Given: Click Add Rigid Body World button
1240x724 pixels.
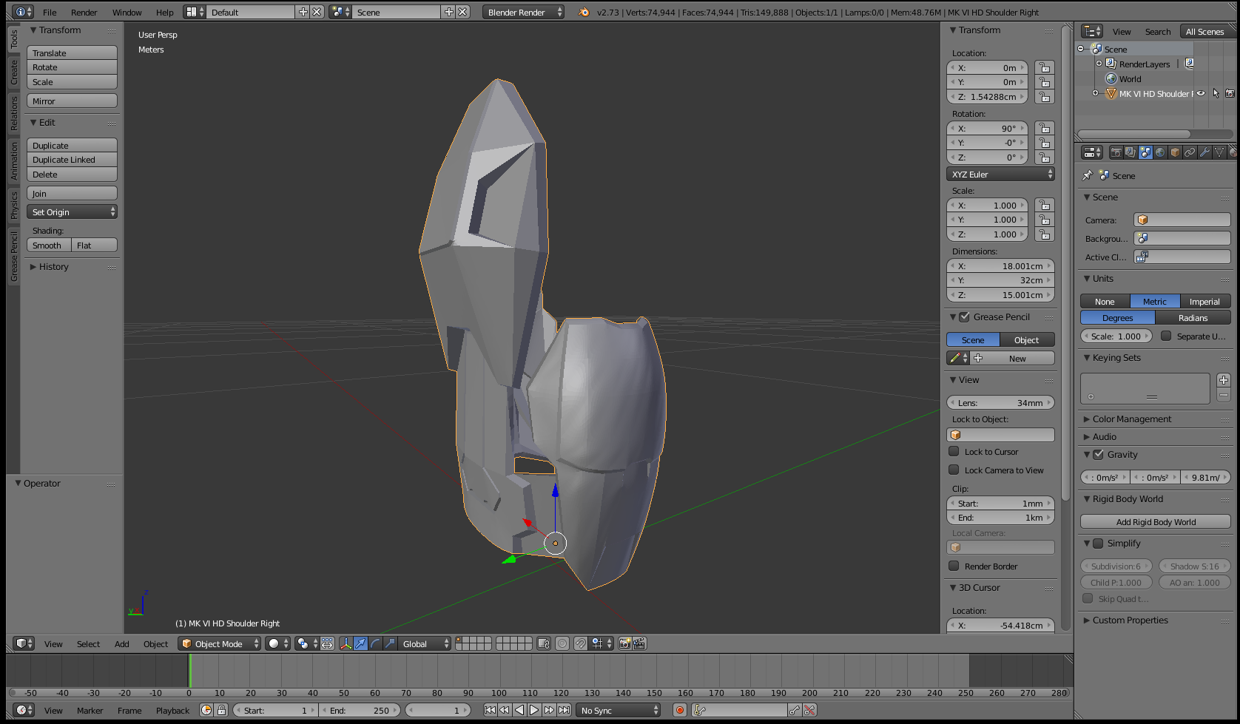Looking at the screenshot, I should click(x=1156, y=522).
